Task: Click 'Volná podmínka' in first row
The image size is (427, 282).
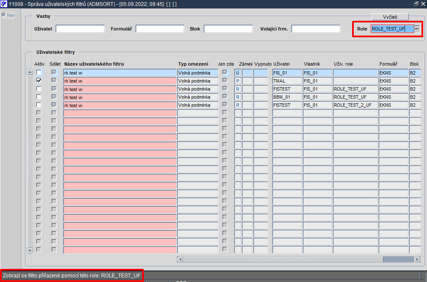Action: 198,73
